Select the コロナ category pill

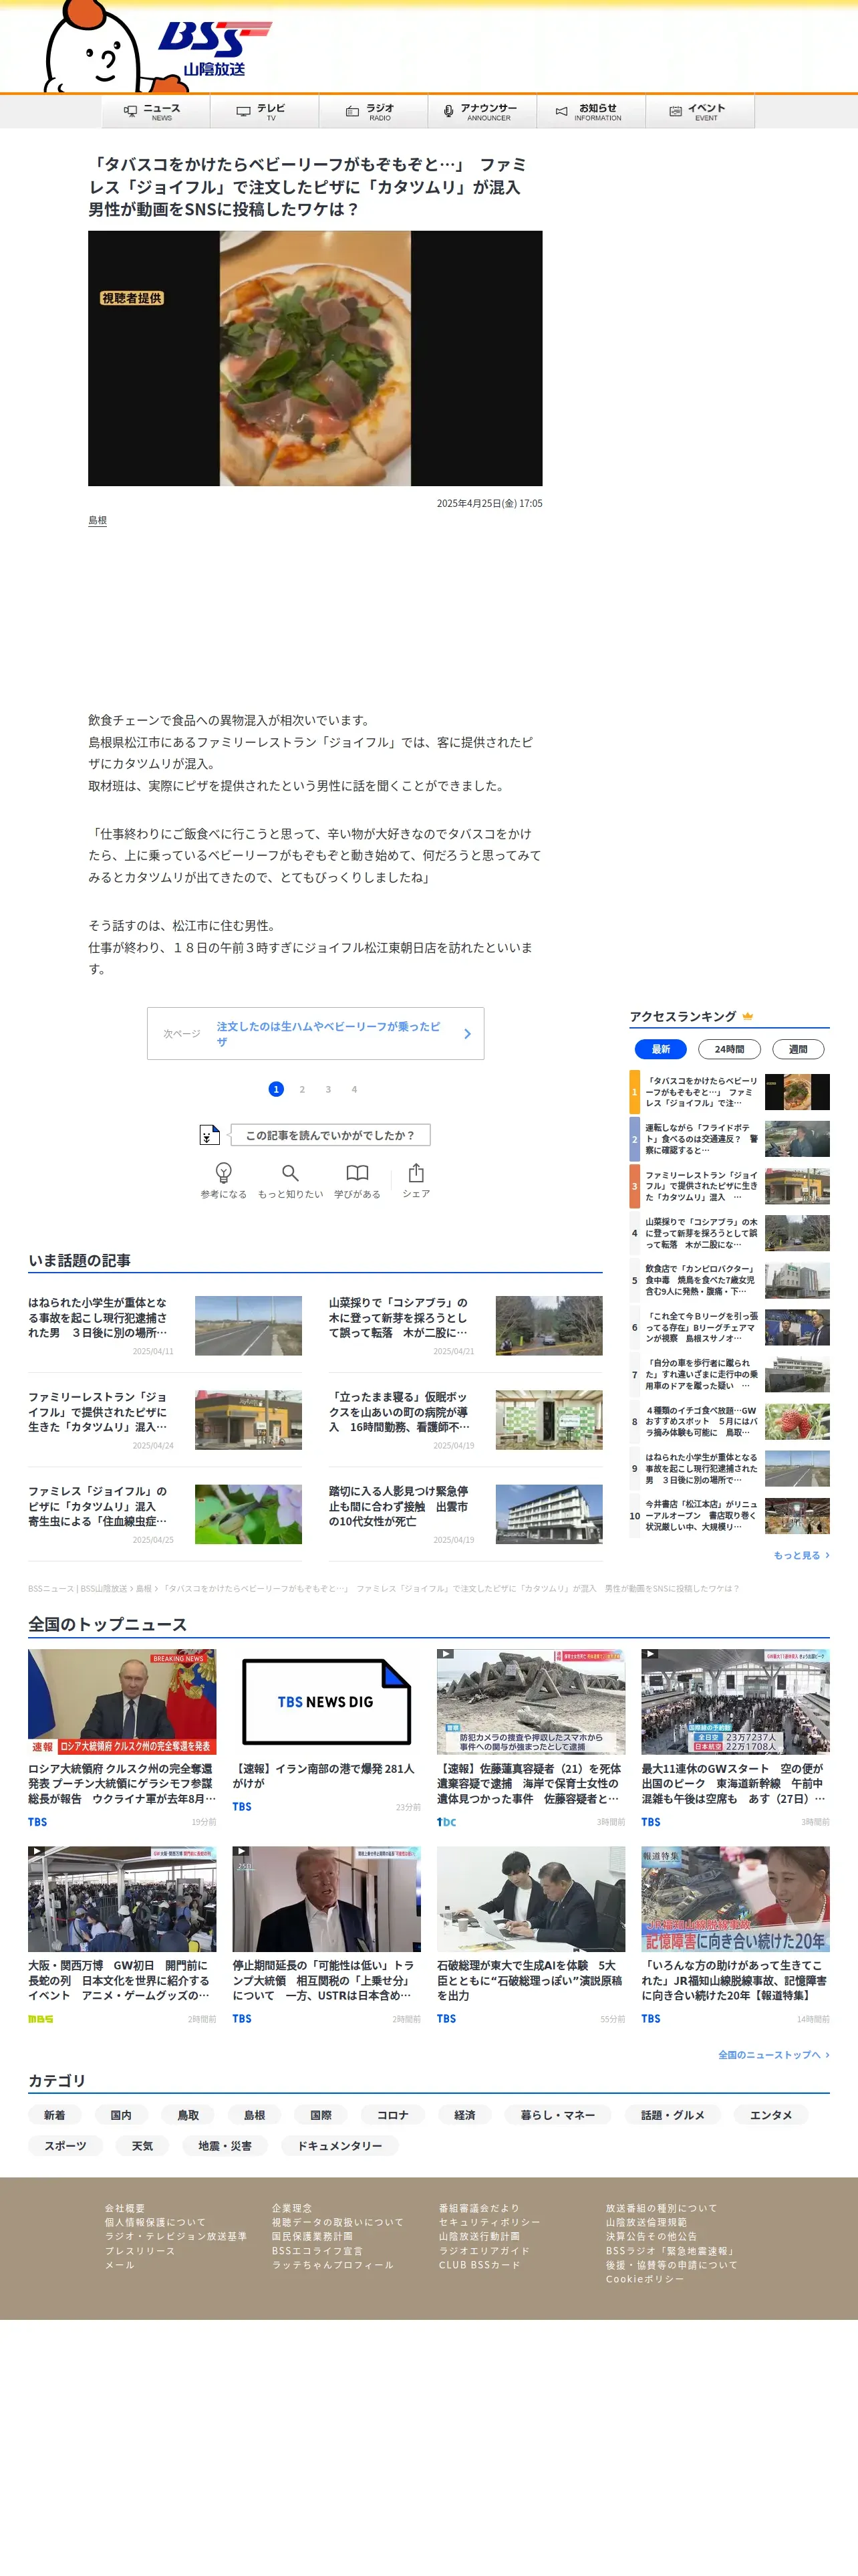(392, 2115)
